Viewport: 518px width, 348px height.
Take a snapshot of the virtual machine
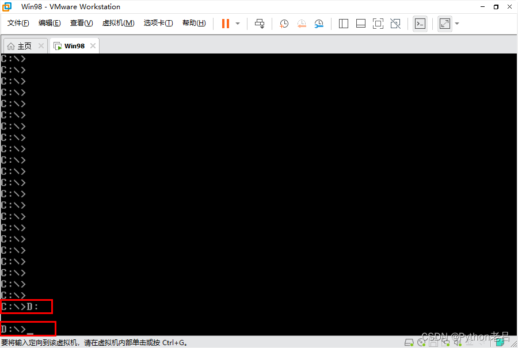284,24
